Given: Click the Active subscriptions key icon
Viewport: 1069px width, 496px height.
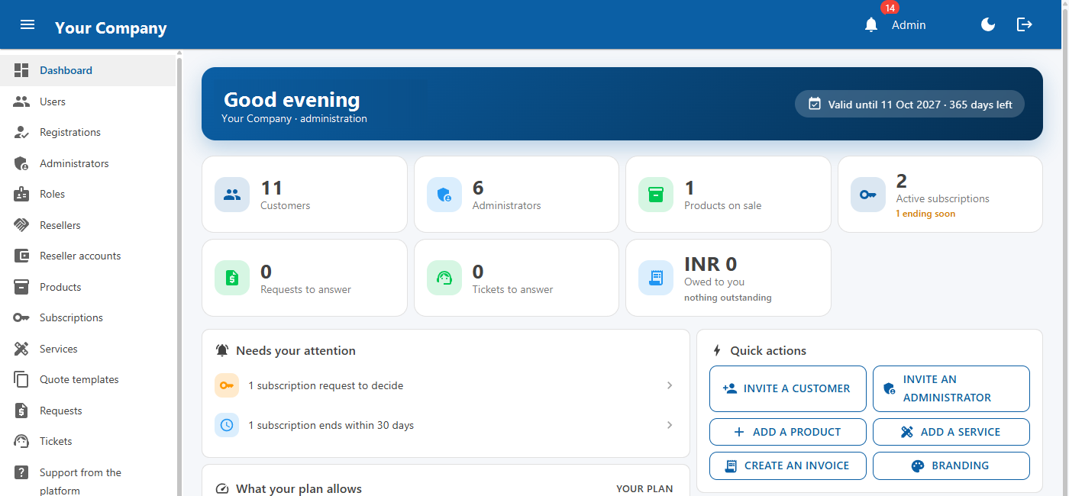Looking at the screenshot, I should coord(868,195).
